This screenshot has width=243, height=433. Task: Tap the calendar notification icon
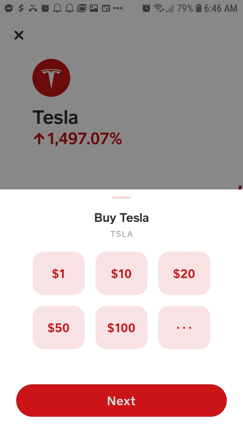pyautogui.click(x=106, y=8)
